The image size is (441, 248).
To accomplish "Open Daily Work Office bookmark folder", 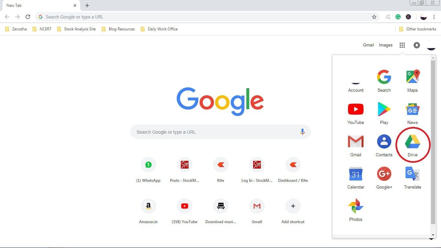I will tap(159, 29).
